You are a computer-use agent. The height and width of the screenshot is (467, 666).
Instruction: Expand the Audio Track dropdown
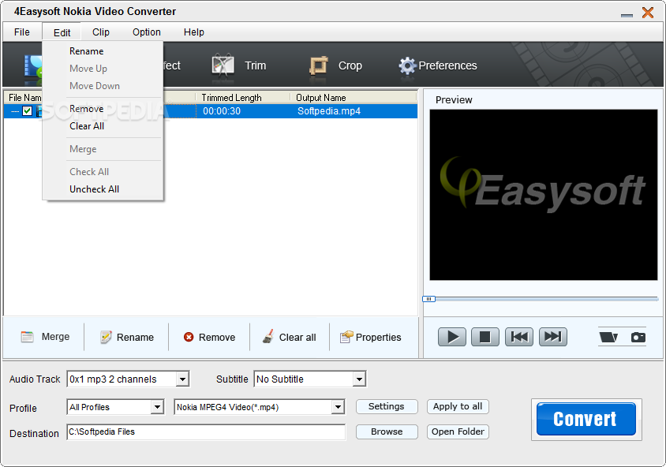[x=182, y=379]
